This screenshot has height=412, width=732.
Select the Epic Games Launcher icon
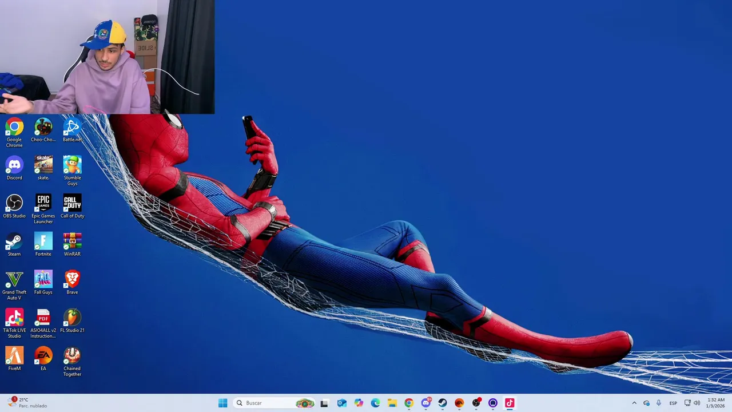(x=43, y=209)
